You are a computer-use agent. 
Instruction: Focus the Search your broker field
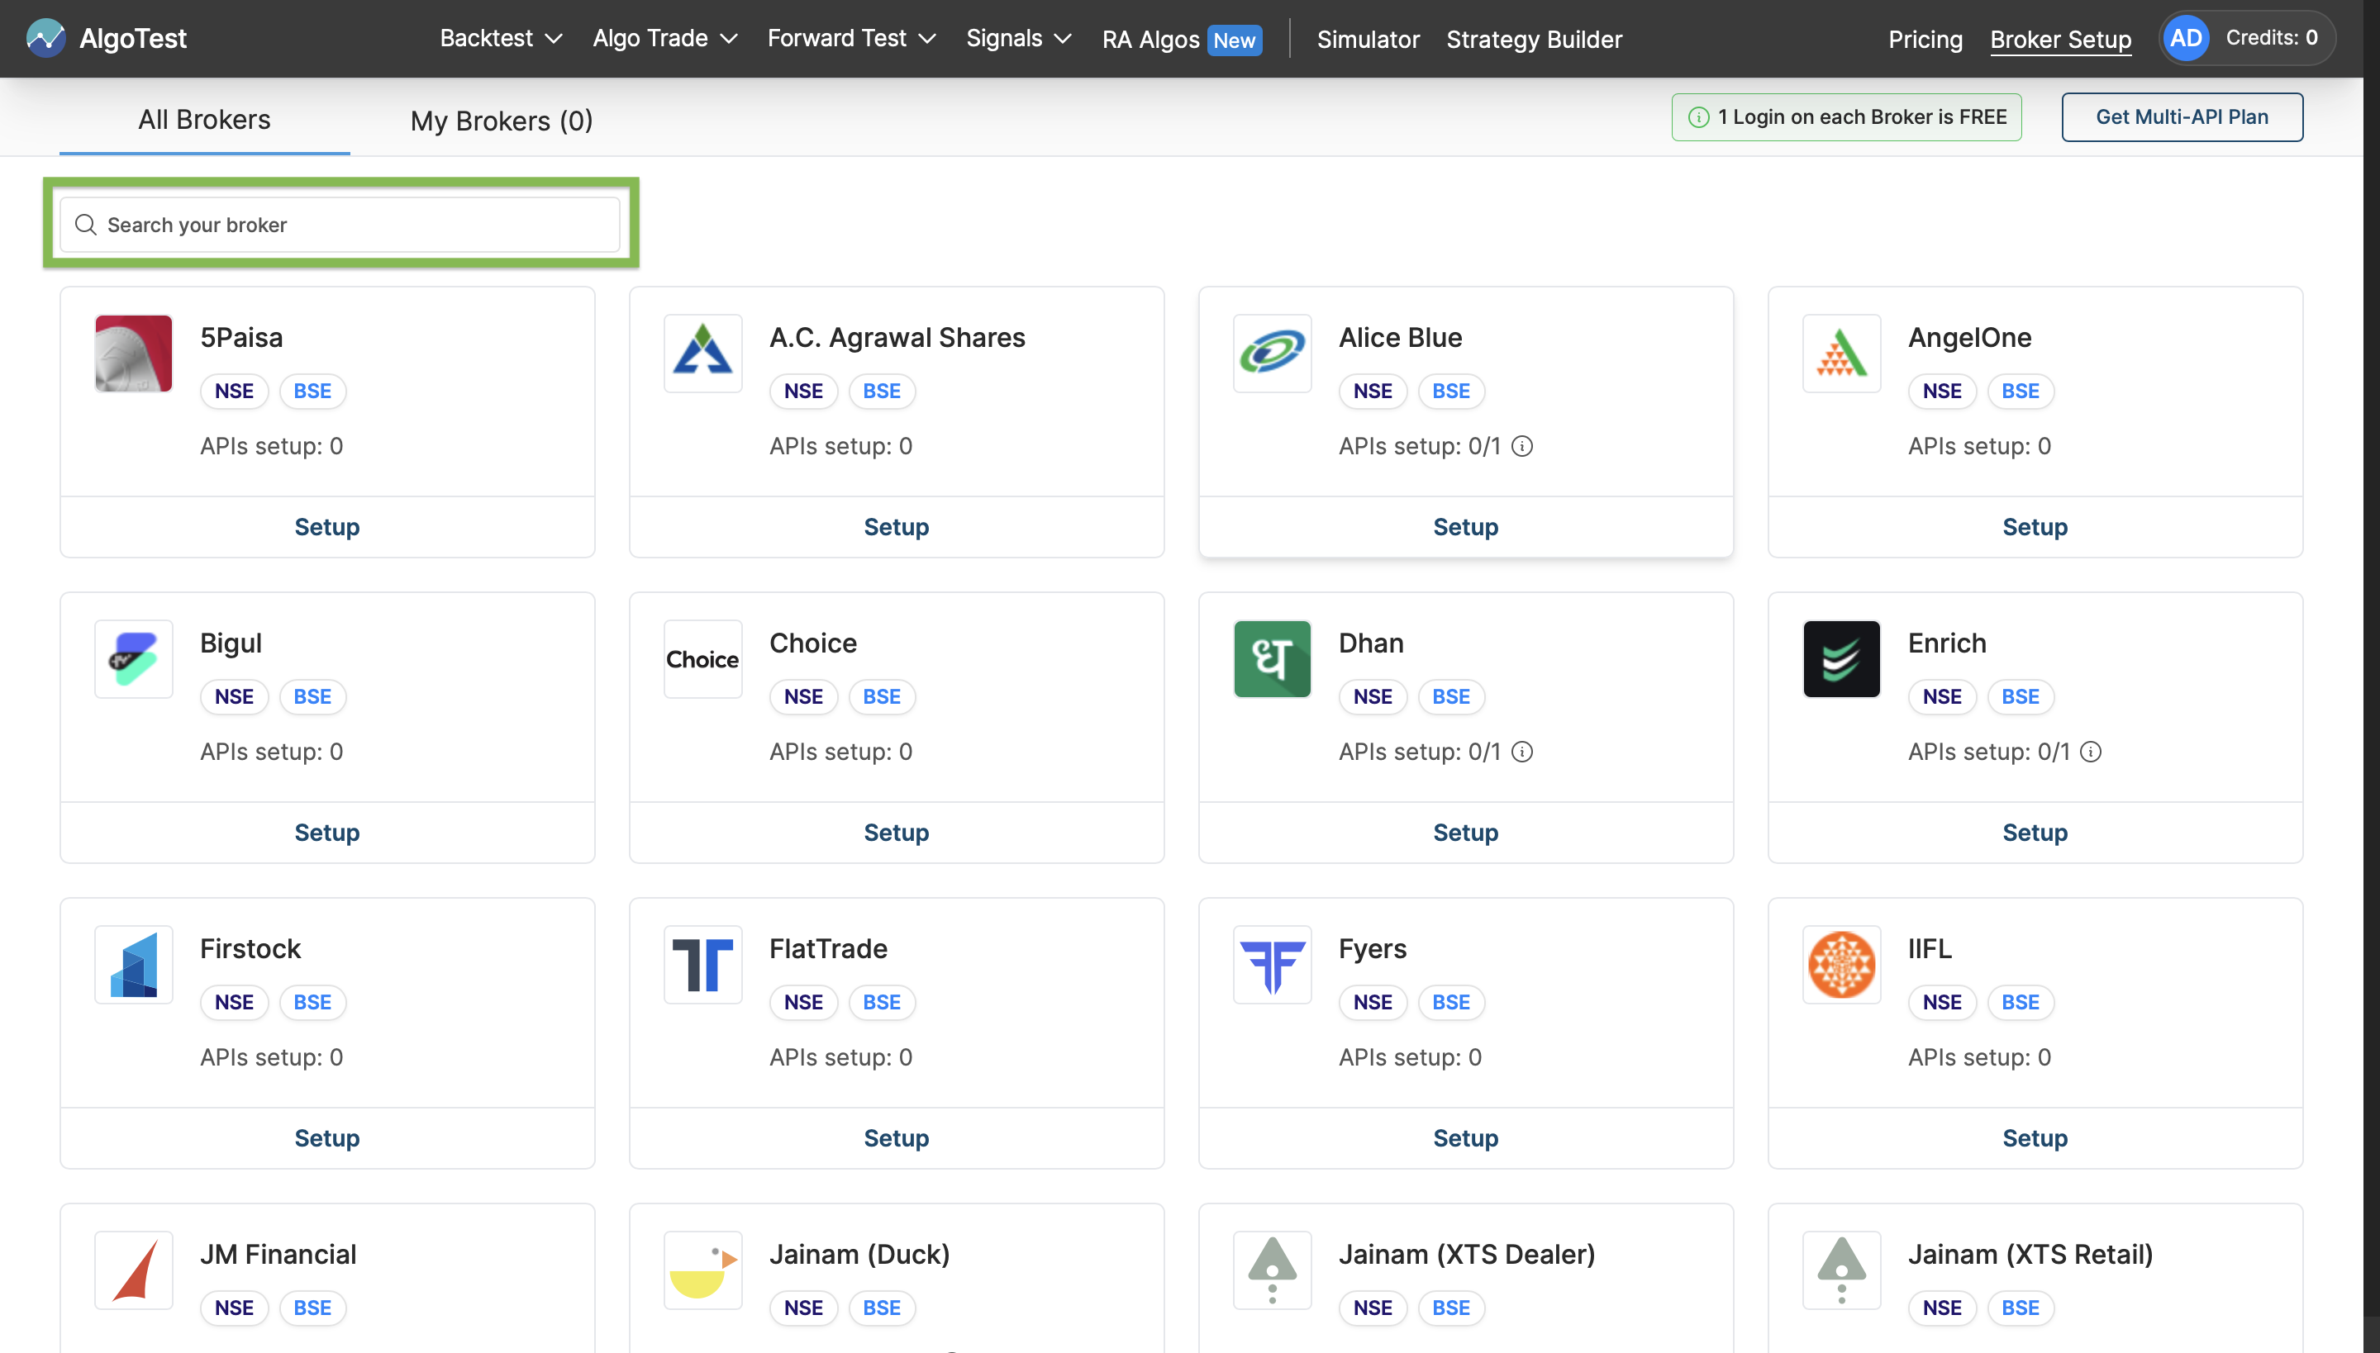point(340,225)
